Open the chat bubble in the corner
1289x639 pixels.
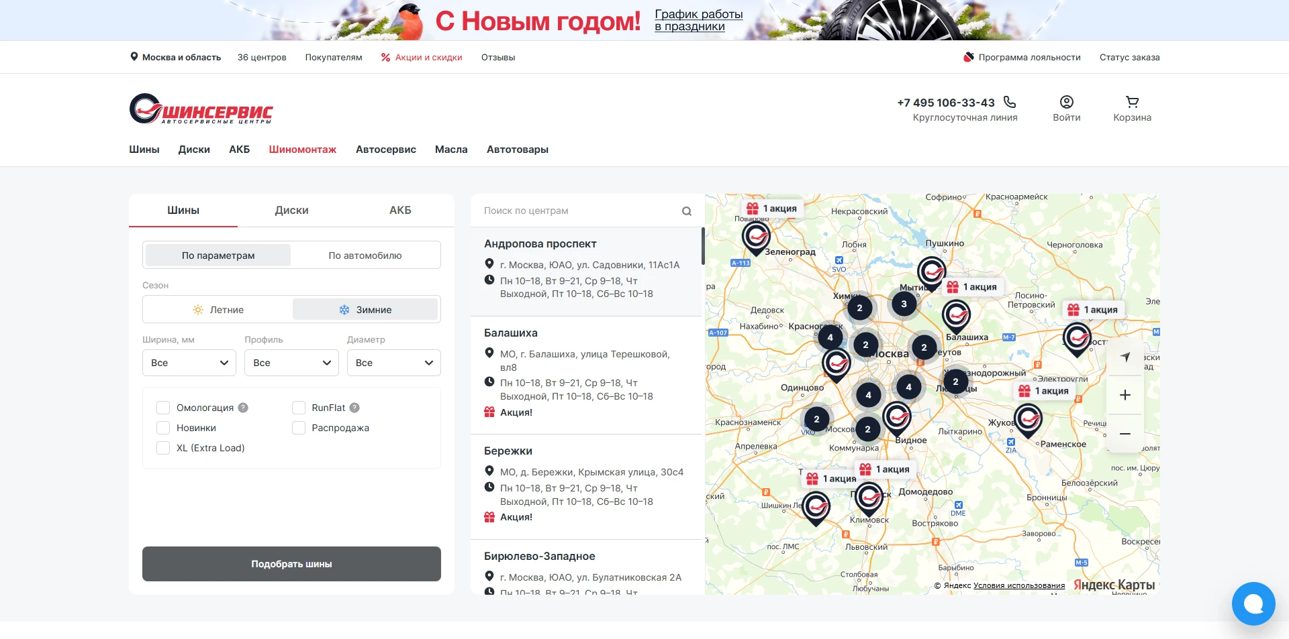pos(1253,603)
